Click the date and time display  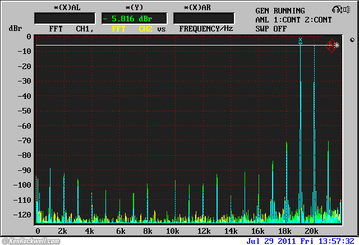click(x=300, y=241)
